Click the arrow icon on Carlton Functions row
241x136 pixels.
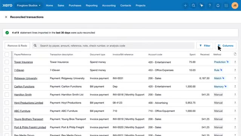tap(235, 87)
